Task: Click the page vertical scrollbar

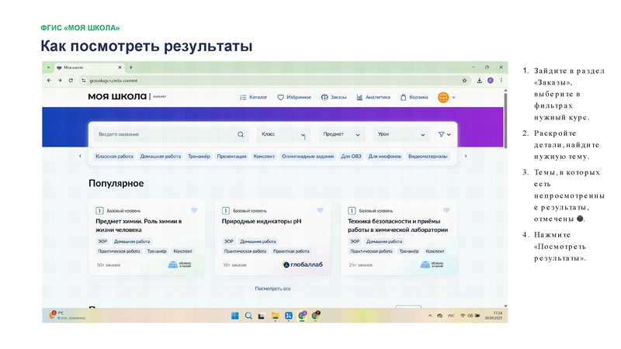Action: click(505, 121)
